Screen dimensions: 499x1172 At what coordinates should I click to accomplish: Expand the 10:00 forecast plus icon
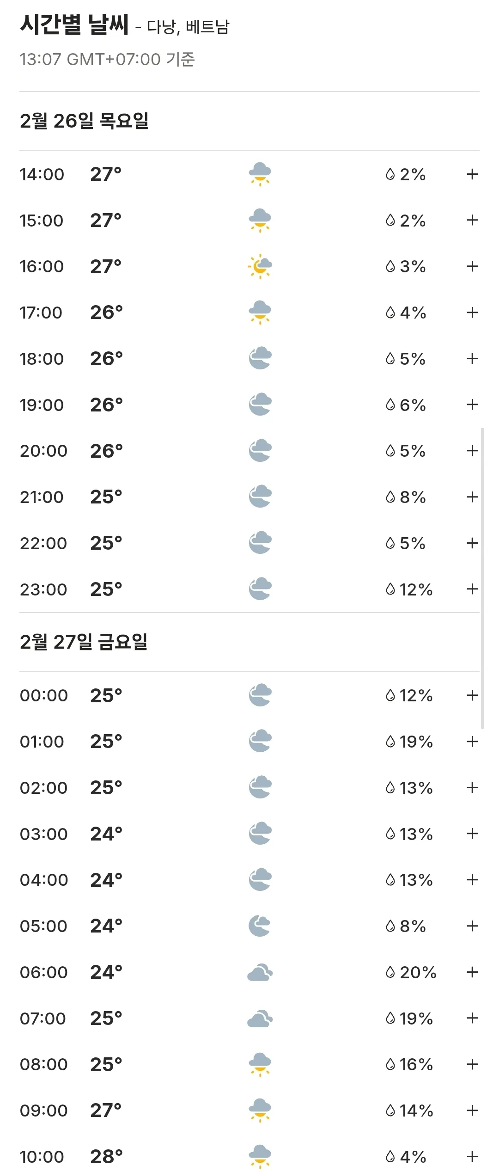tap(472, 1156)
